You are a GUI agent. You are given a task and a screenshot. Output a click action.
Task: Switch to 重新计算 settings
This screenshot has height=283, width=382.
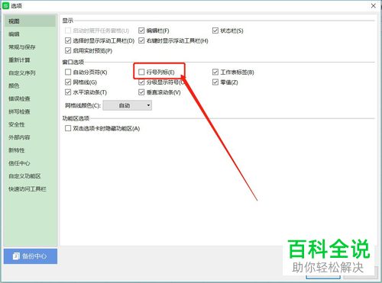[19, 60]
